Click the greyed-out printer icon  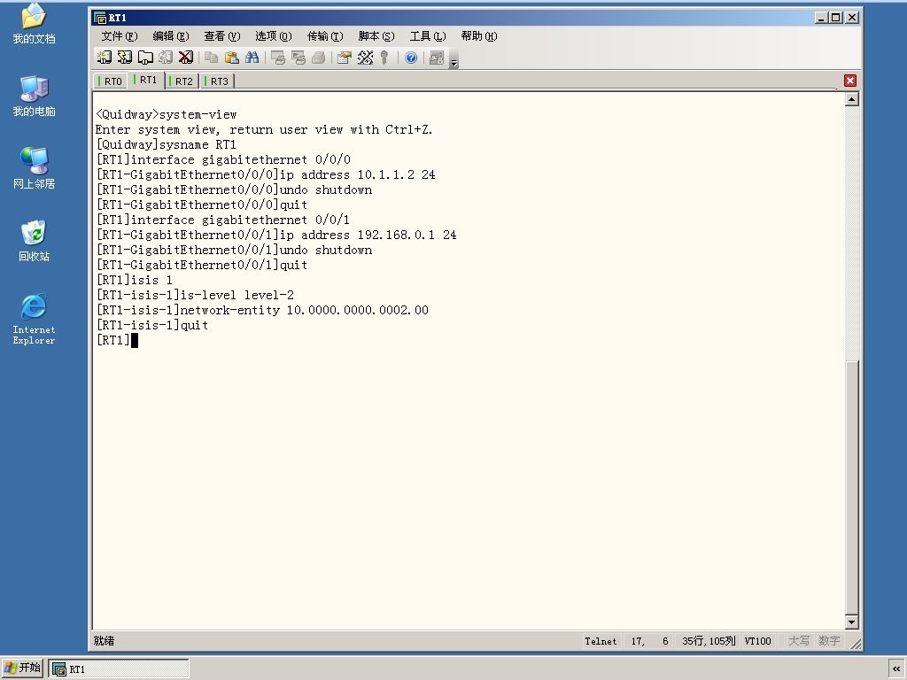[318, 58]
